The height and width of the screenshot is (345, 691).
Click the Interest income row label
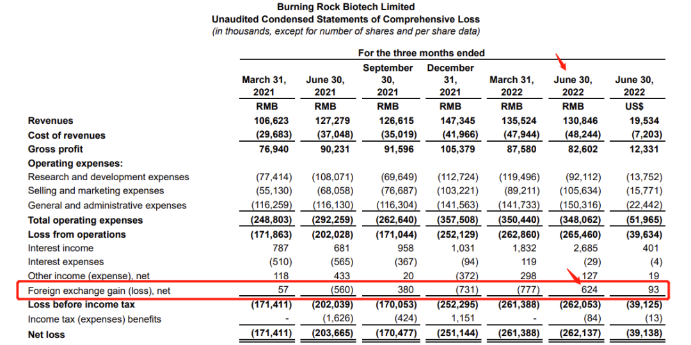[x=61, y=248]
